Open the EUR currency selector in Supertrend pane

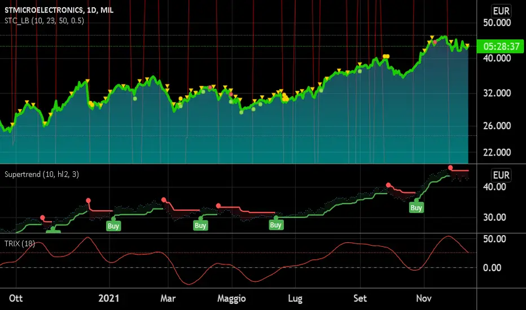501,175
